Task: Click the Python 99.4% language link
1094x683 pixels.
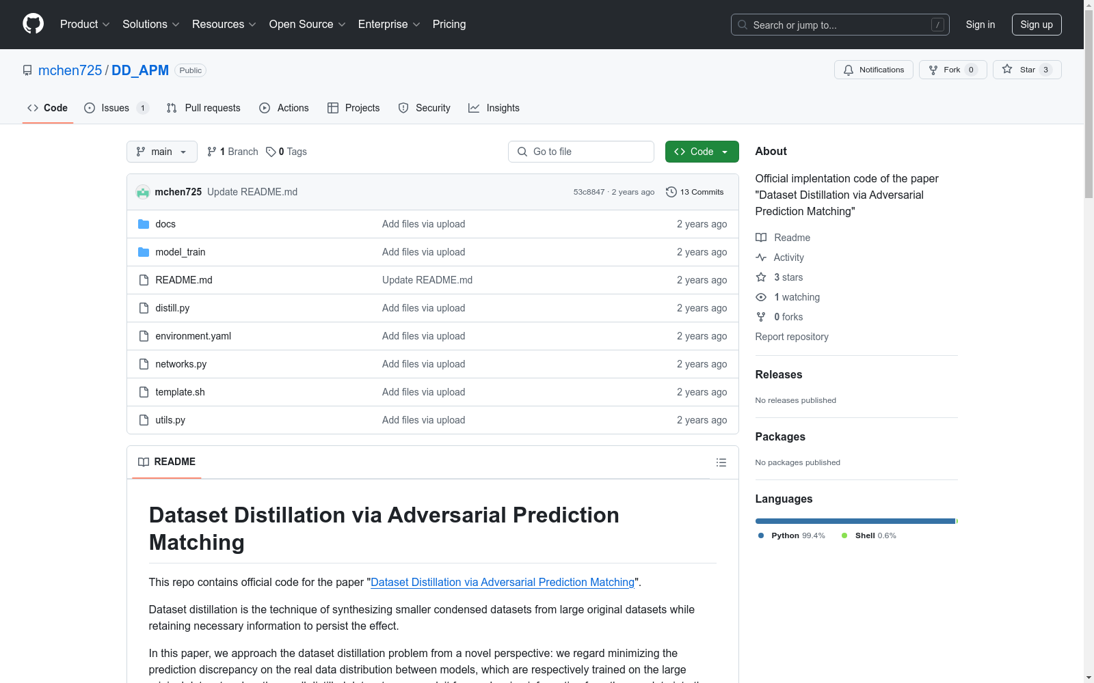Action: (x=792, y=535)
